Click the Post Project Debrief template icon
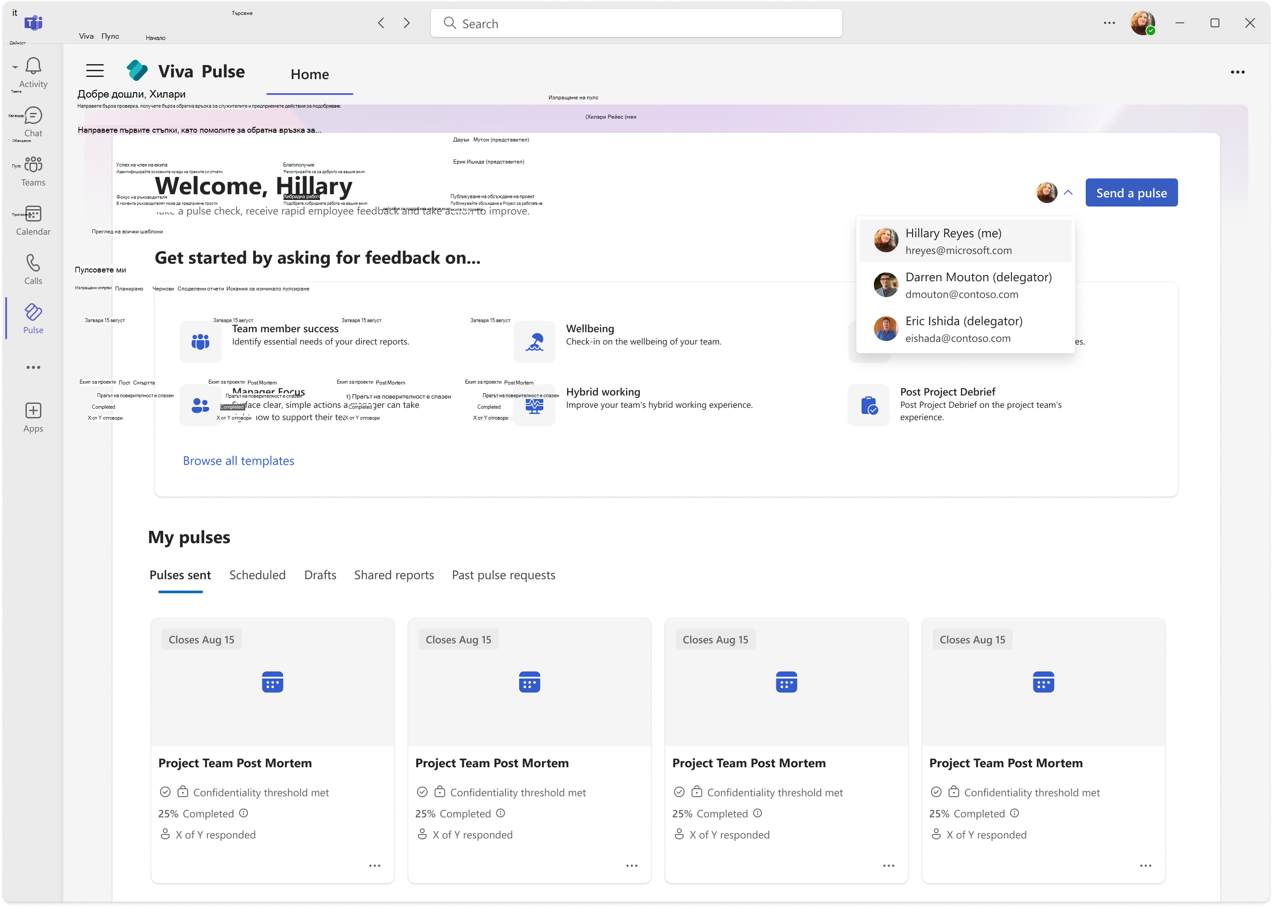Viewport: 1273px width, 907px height. point(868,406)
